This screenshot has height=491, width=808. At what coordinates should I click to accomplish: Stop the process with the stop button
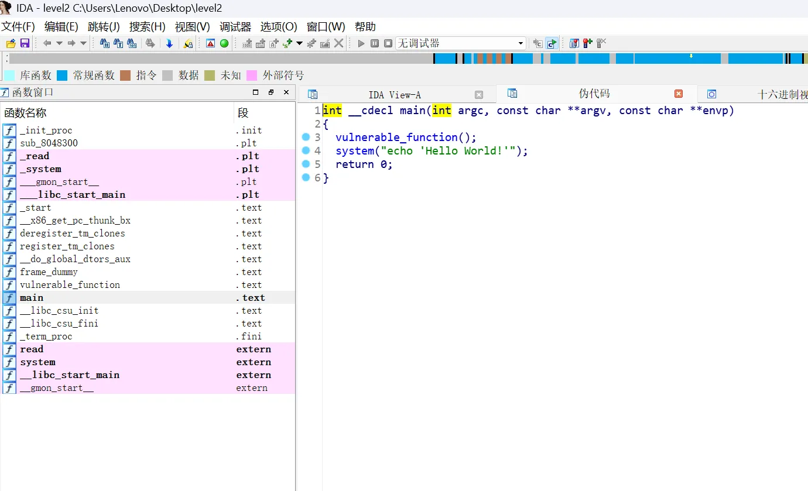click(x=388, y=43)
